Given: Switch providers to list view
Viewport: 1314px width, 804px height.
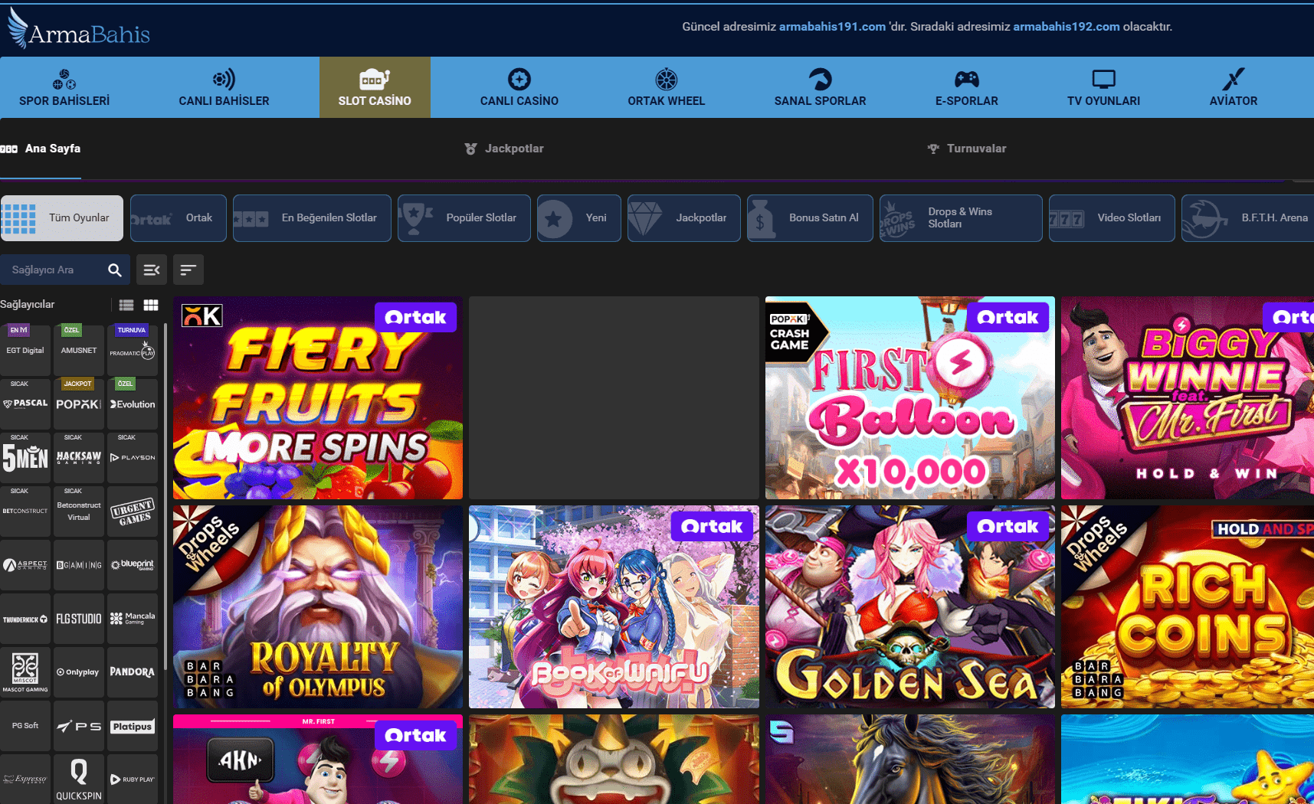Looking at the screenshot, I should click(x=126, y=305).
